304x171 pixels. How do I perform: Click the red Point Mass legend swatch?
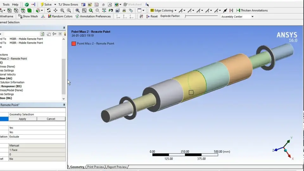tap(74, 44)
